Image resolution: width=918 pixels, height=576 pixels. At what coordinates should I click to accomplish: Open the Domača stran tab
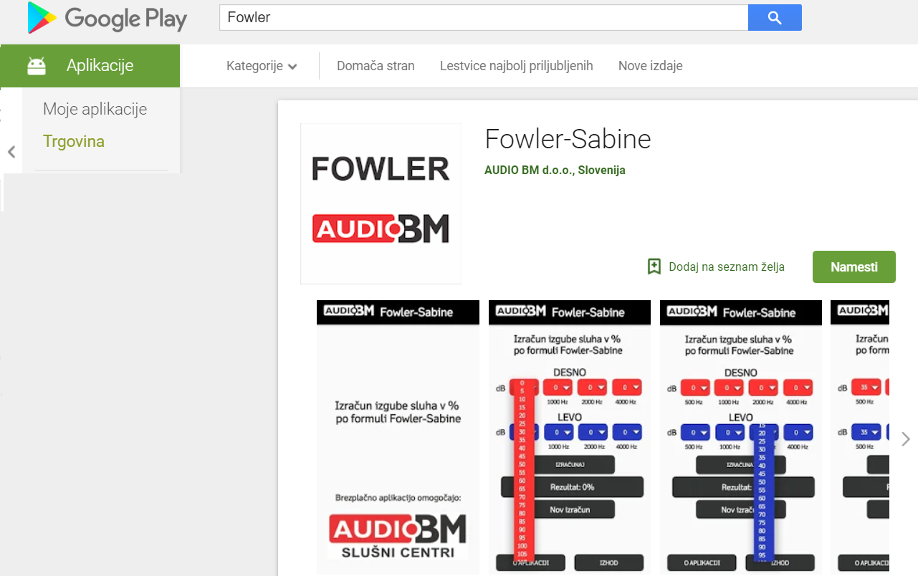[376, 66]
